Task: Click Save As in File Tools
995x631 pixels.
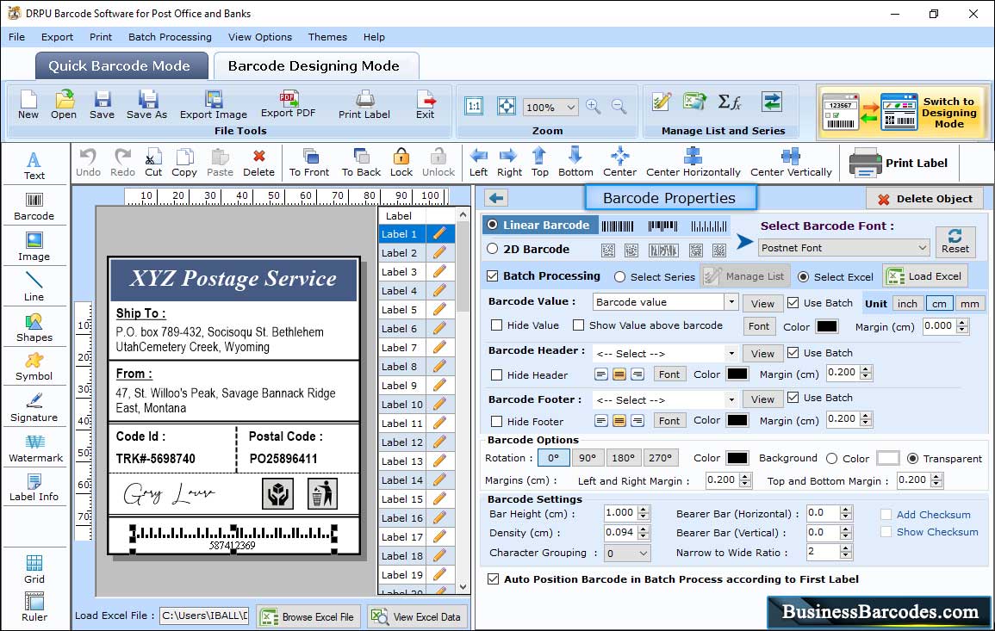Action: pyautogui.click(x=146, y=105)
